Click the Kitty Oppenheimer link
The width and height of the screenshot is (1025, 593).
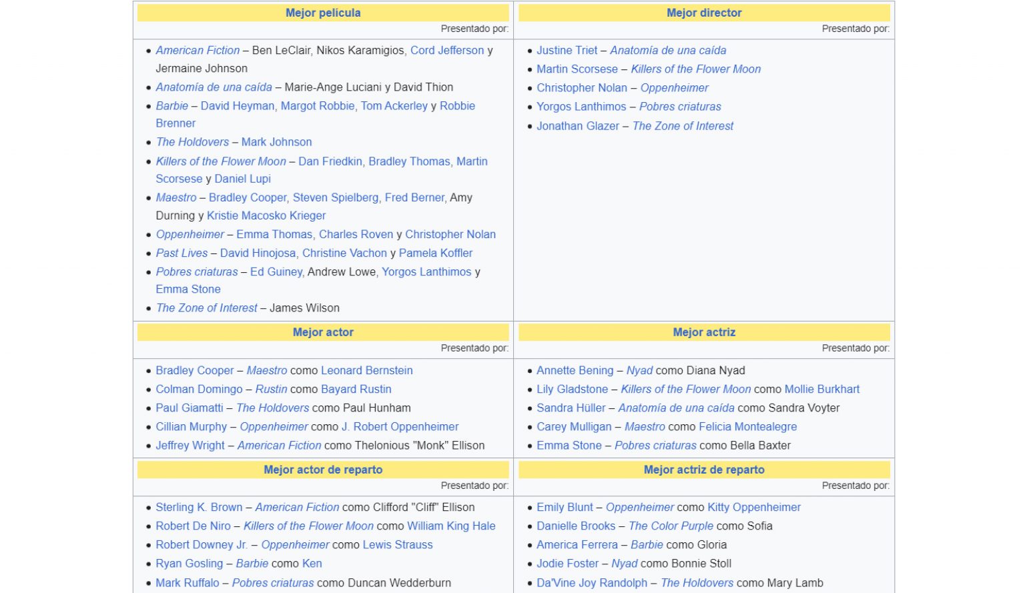point(754,507)
